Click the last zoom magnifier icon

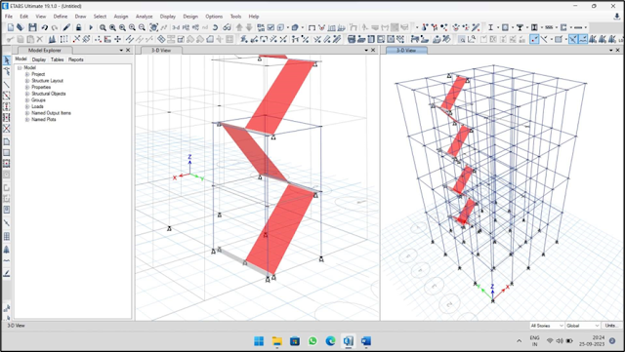coord(142,27)
